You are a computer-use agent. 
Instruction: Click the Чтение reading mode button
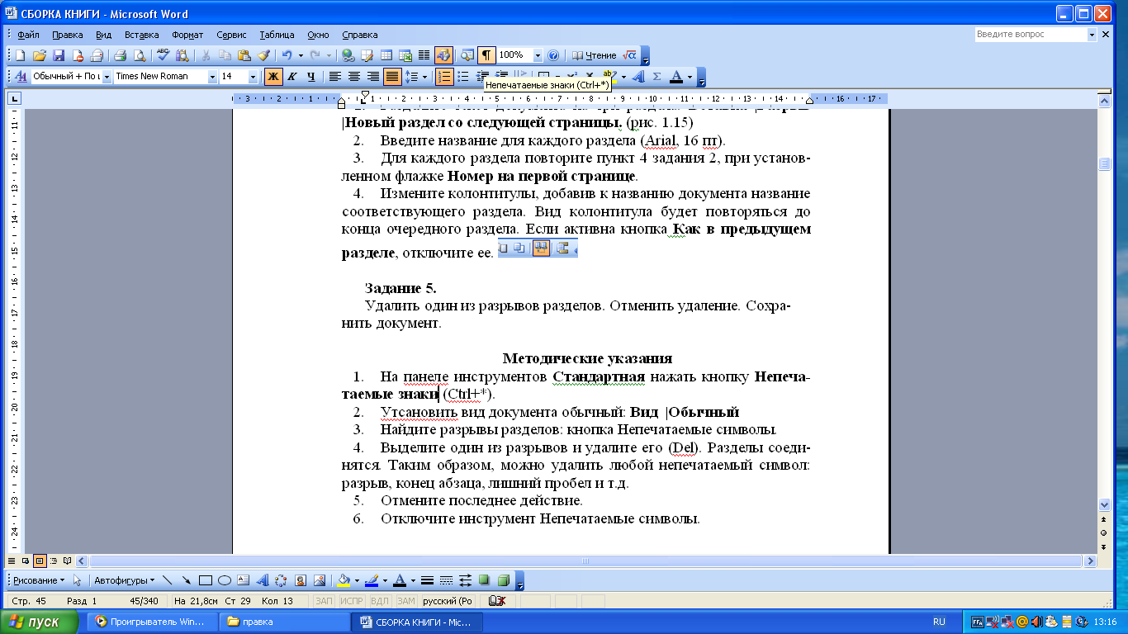click(x=594, y=55)
